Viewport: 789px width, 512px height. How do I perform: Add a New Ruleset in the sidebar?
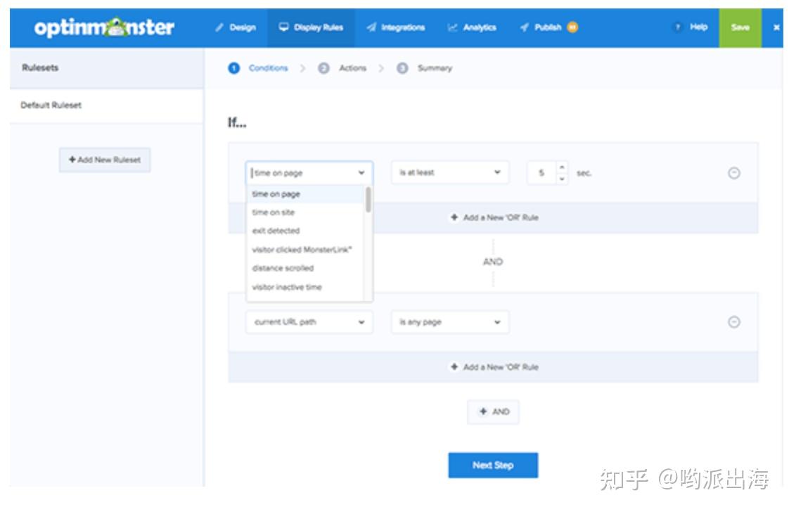[104, 160]
